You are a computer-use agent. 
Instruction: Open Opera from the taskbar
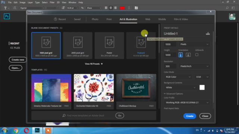coord(27,131)
